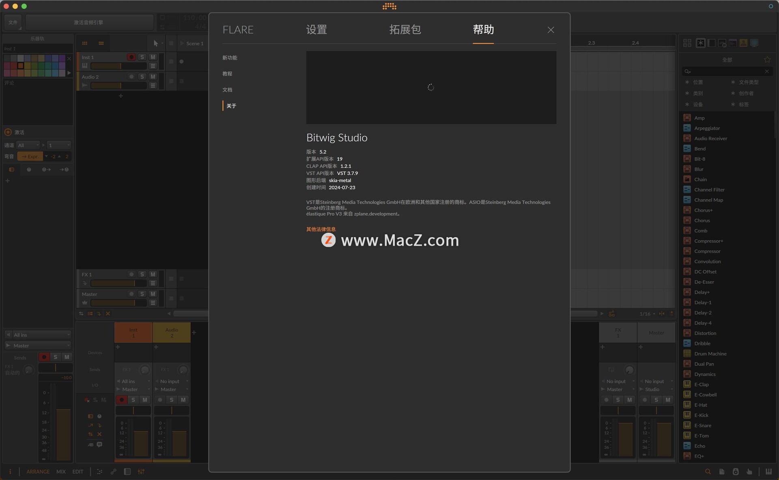The width and height of the screenshot is (779, 480).
Task: Clear the browser search field
Action: (x=767, y=71)
